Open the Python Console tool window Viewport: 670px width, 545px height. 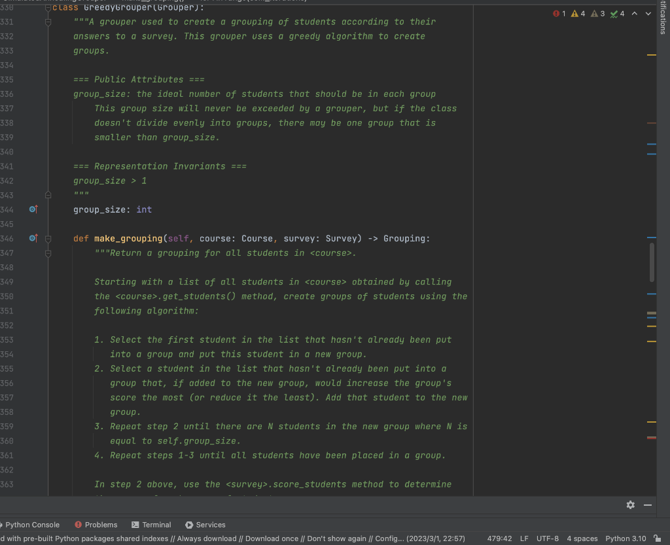tap(30, 525)
